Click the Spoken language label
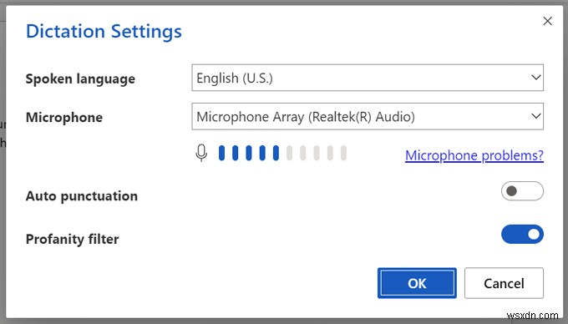 [80, 79]
